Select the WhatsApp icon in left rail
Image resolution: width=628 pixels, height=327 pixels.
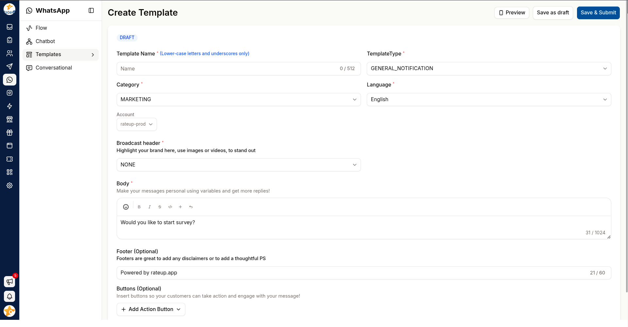point(9,80)
